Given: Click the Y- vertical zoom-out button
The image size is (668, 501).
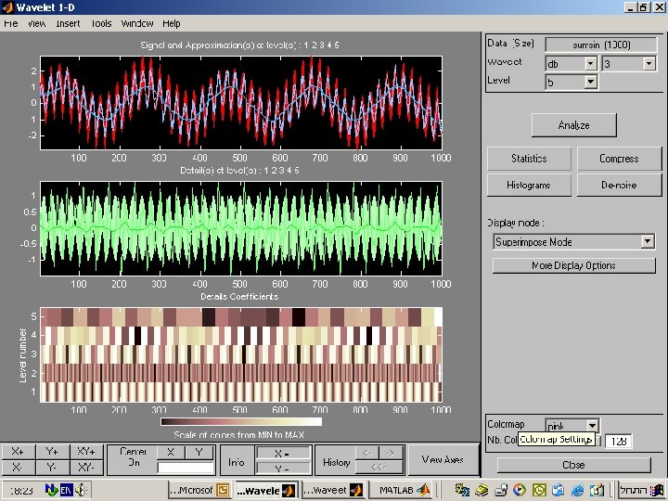Looking at the screenshot, I should click(52, 468).
